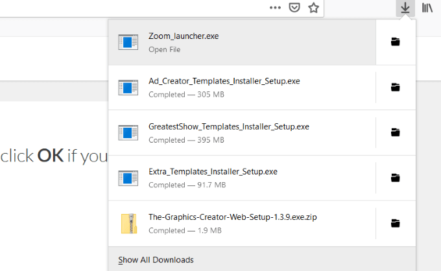Click the Downloads arrow toolbar icon
441x271 pixels.
coord(405,8)
